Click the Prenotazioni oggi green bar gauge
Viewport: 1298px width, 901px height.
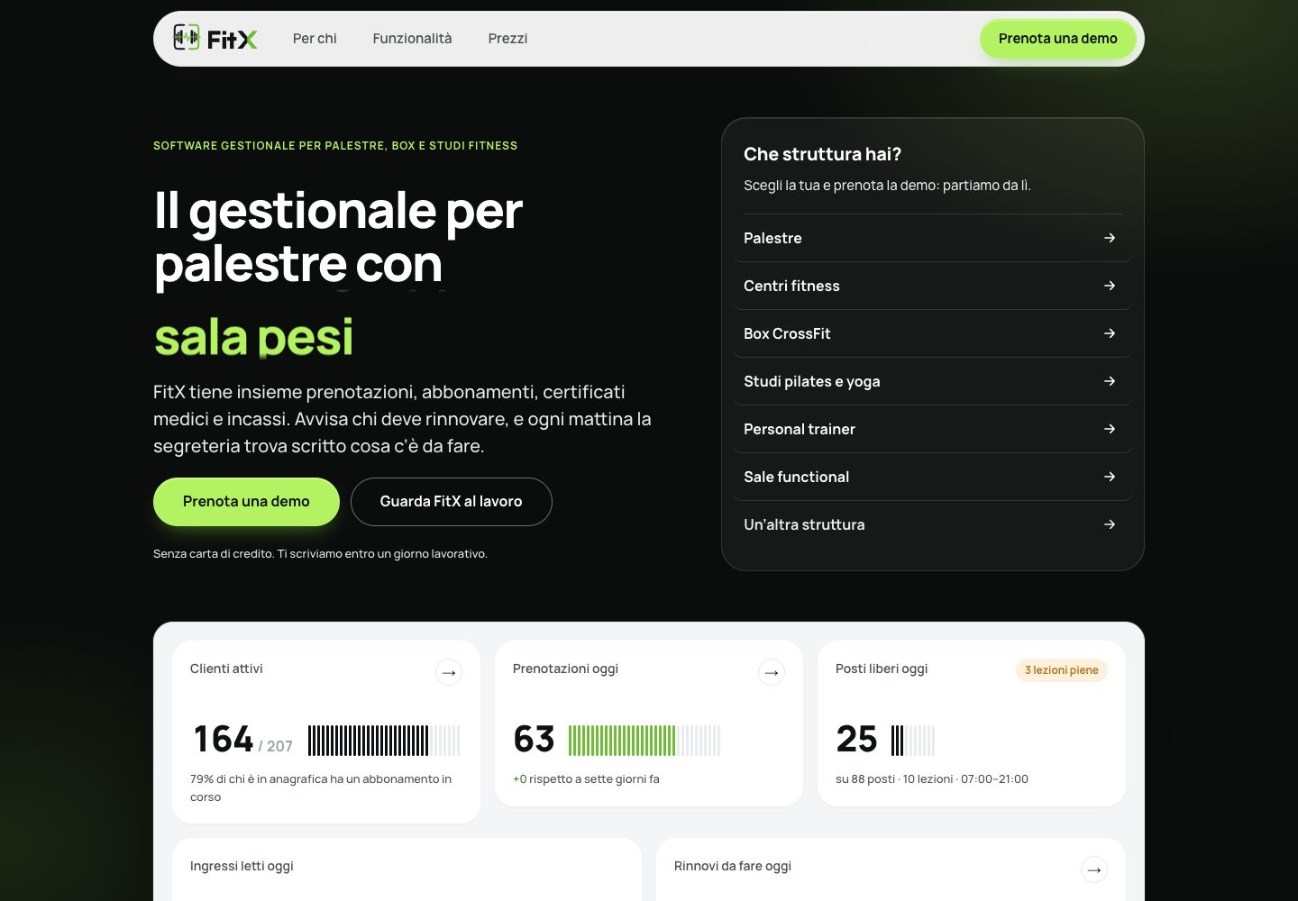point(644,740)
